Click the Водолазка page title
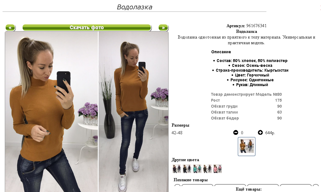 coord(135,7)
